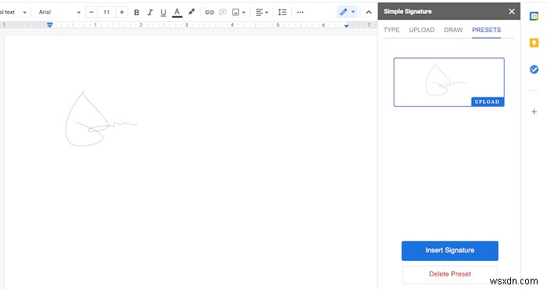Open the text alignment dropdown
Image resolution: width=547 pixels, height=289 pixels.
pyautogui.click(x=262, y=12)
